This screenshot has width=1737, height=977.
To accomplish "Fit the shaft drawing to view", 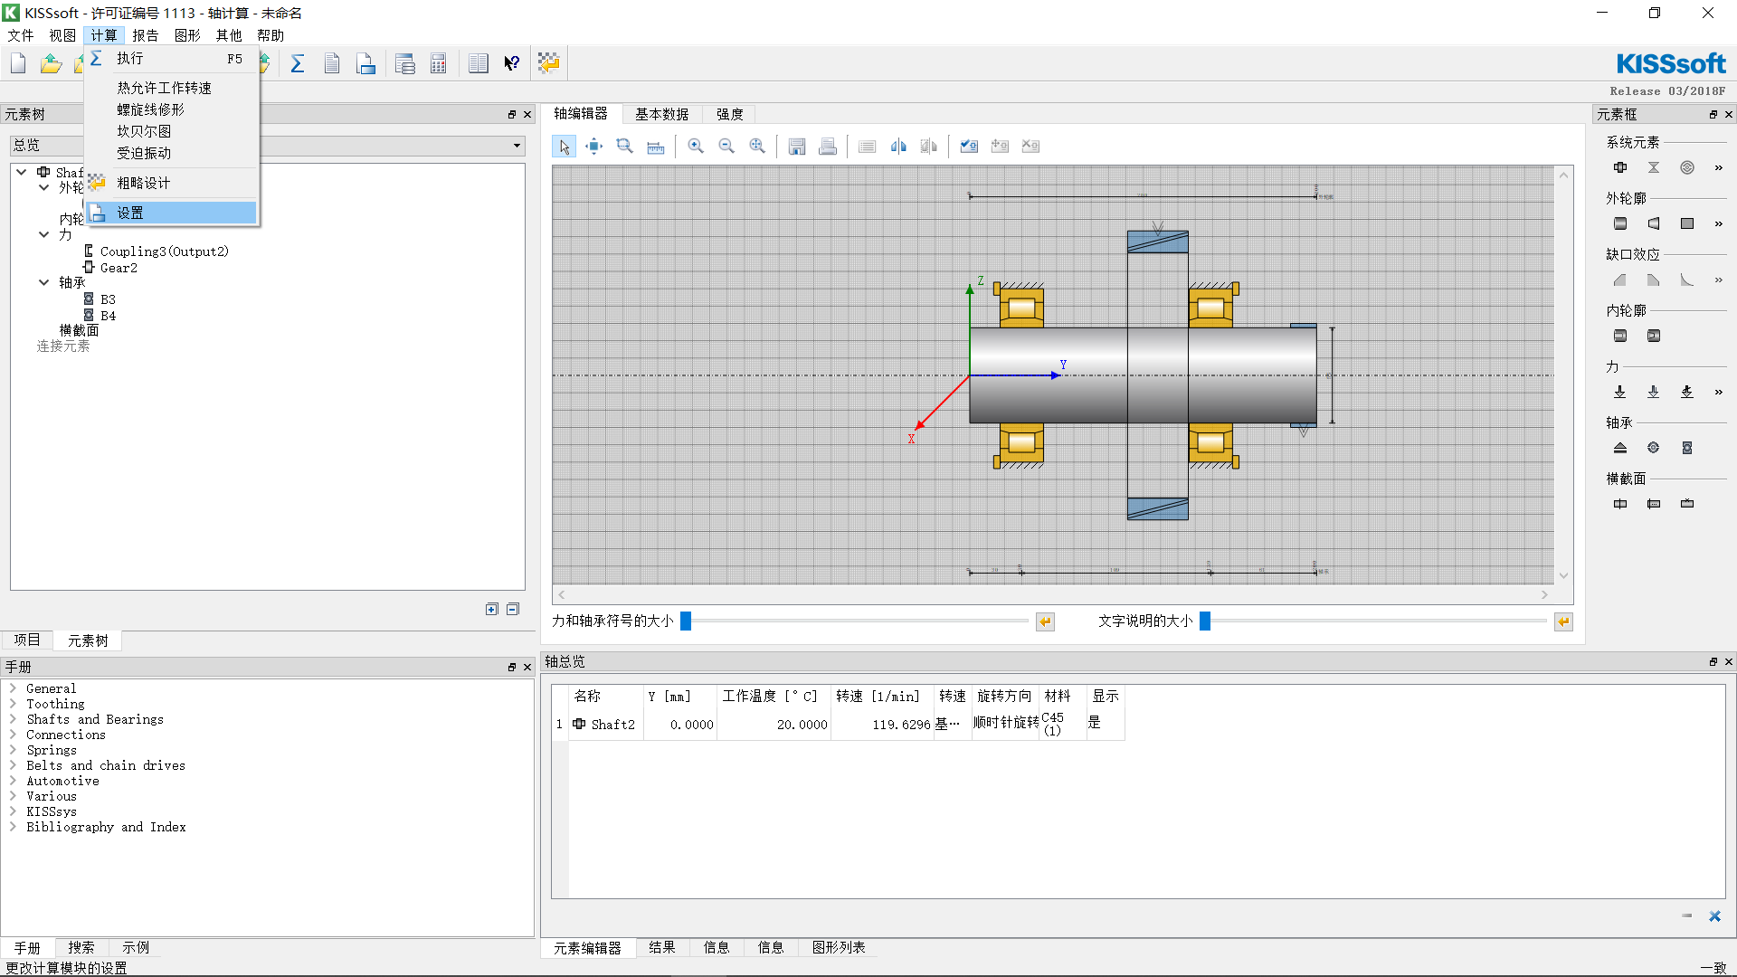I will (757, 147).
